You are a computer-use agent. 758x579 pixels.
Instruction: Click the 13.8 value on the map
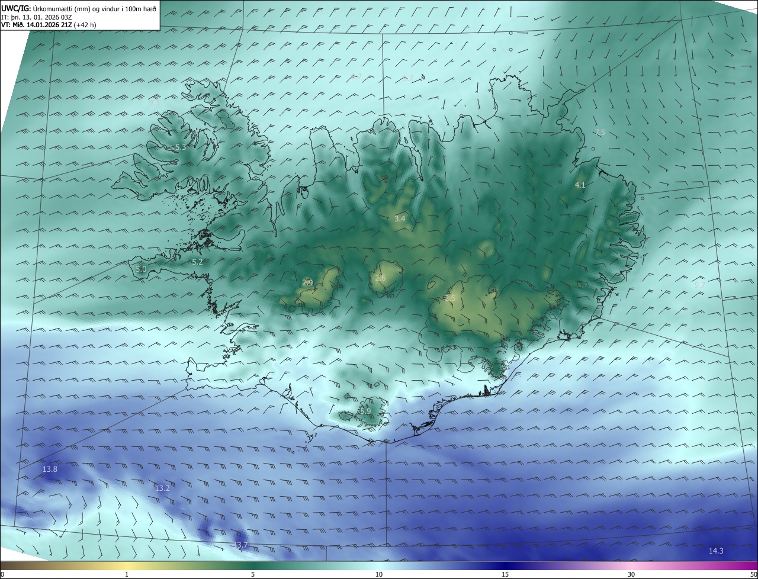[x=50, y=469]
